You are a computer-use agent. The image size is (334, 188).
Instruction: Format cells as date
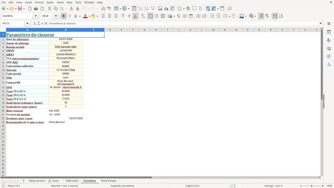coord(191,16)
